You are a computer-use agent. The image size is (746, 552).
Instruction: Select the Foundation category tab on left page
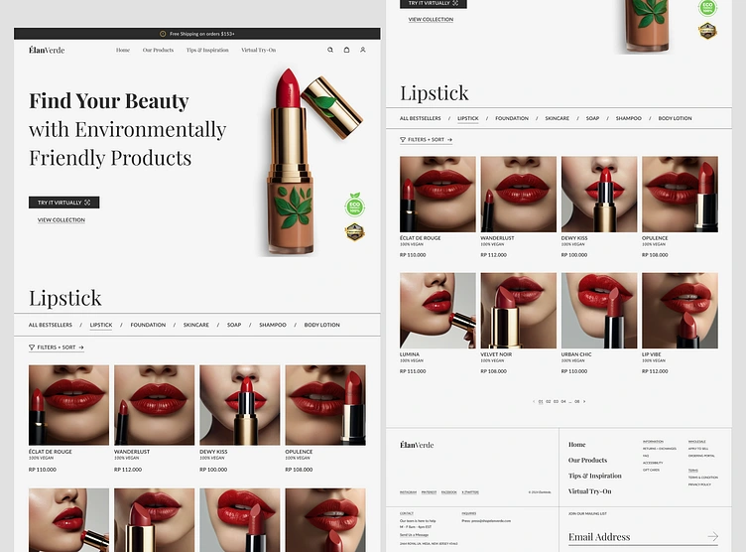(148, 325)
